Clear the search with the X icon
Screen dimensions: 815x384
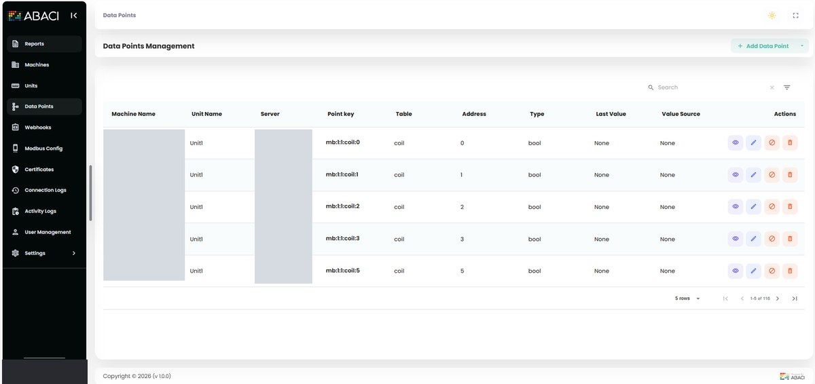click(772, 88)
